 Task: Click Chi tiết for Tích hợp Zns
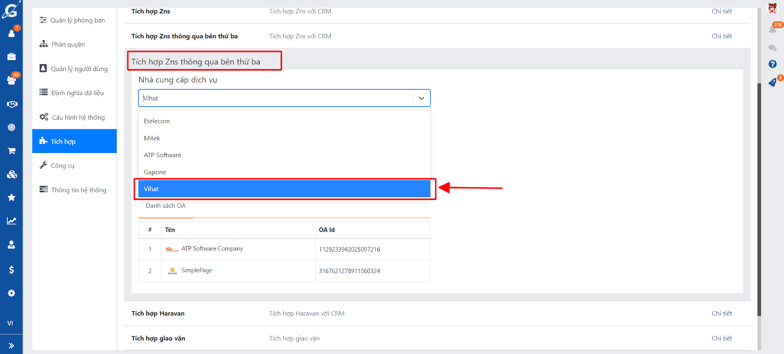point(722,11)
